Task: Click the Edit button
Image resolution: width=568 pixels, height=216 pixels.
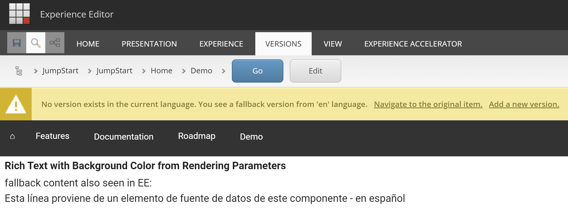Action: pos(316,71)
